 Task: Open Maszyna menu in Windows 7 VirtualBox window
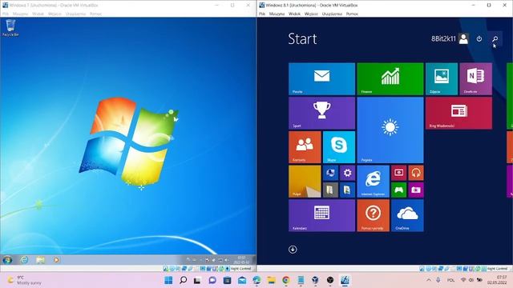(x=20, y=14)
